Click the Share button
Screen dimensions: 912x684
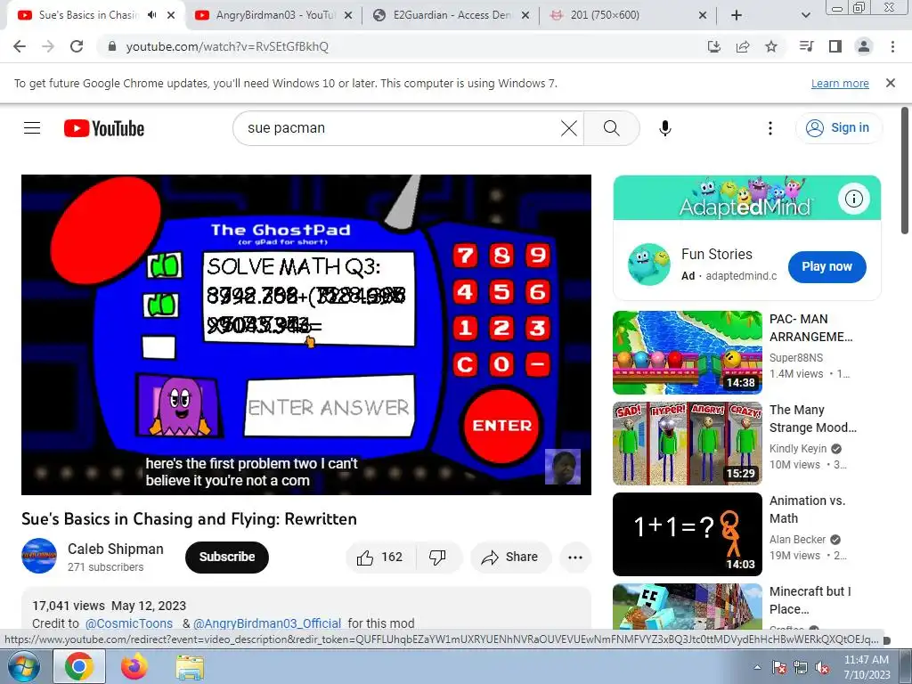click(x=510, y=557)
